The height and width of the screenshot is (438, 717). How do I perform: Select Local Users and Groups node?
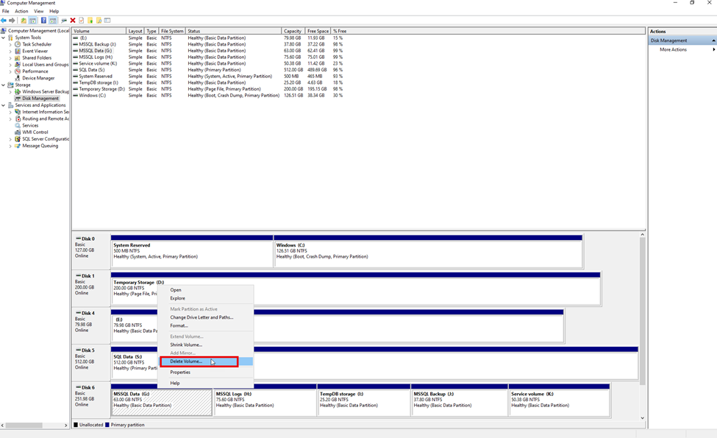tap(46, 65)
